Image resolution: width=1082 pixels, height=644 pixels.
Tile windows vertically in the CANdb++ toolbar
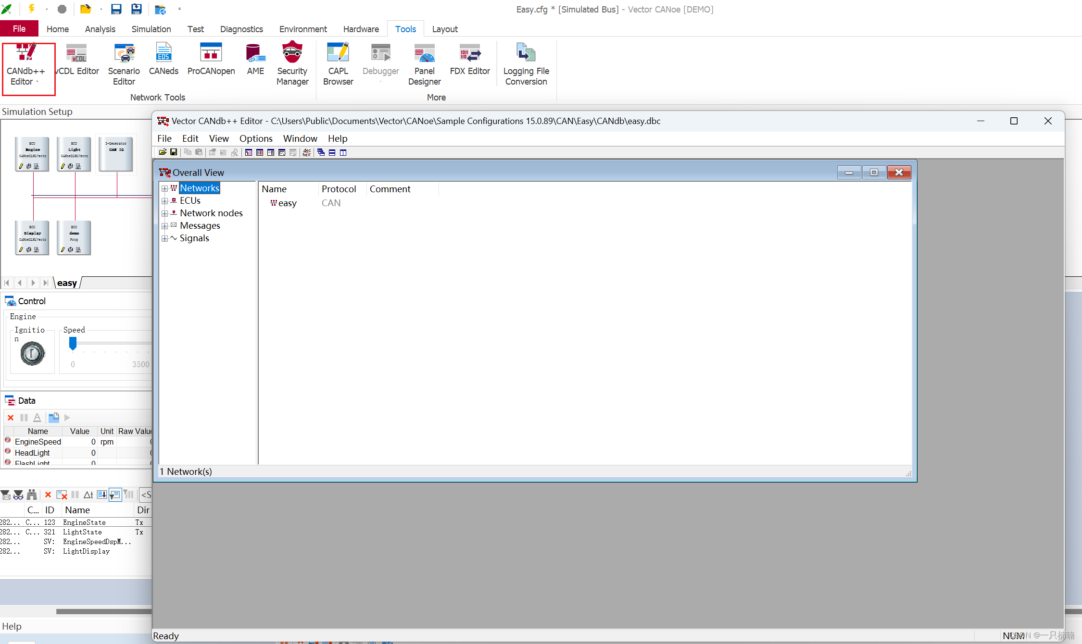[x=343, y=152]
